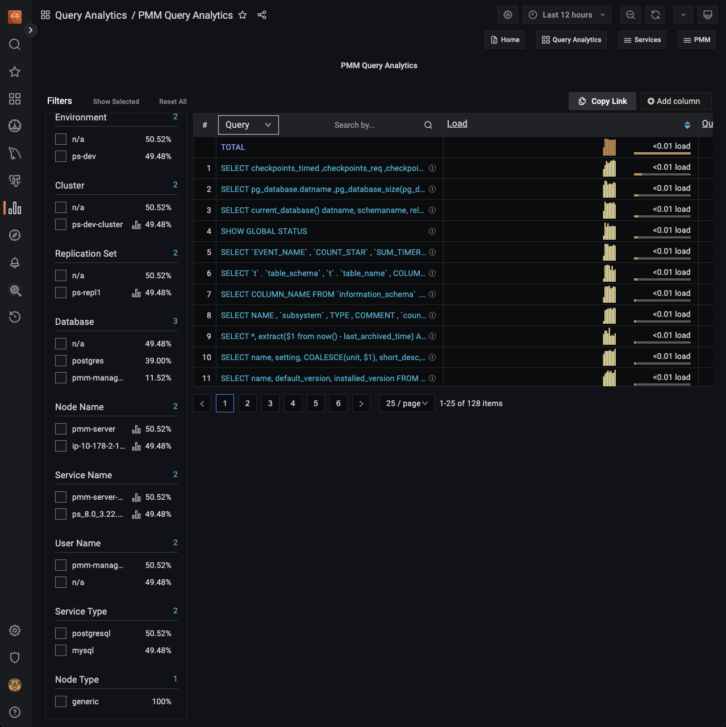
Task: Click the Load column header
Action: tap(457, 124)
